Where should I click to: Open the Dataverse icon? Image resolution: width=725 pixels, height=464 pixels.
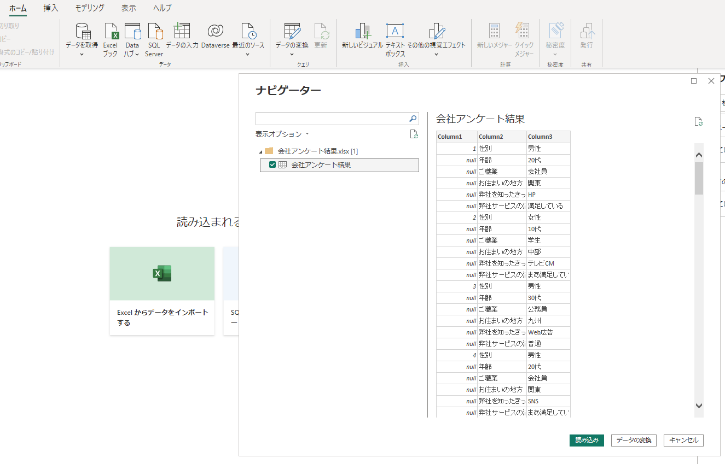tap(216, 31)
